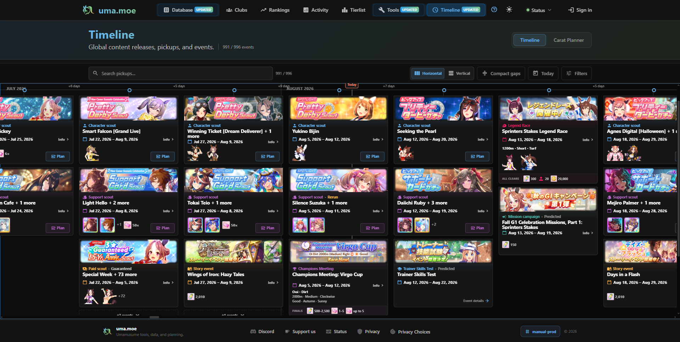Screen dimensions: 680x342
Task: Open the Rankings page
Action: 275,10
